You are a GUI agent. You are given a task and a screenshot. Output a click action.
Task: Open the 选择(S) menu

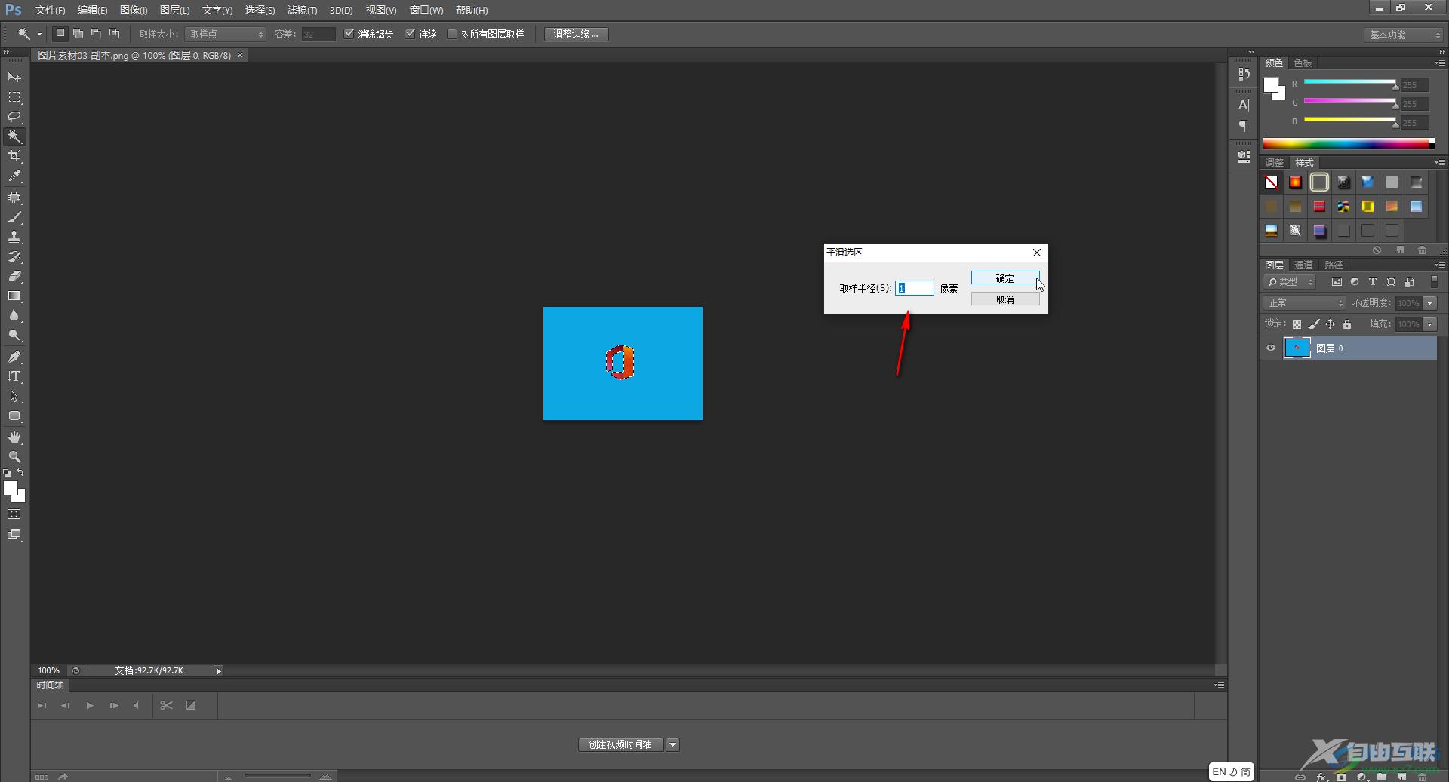click(260, 10)
